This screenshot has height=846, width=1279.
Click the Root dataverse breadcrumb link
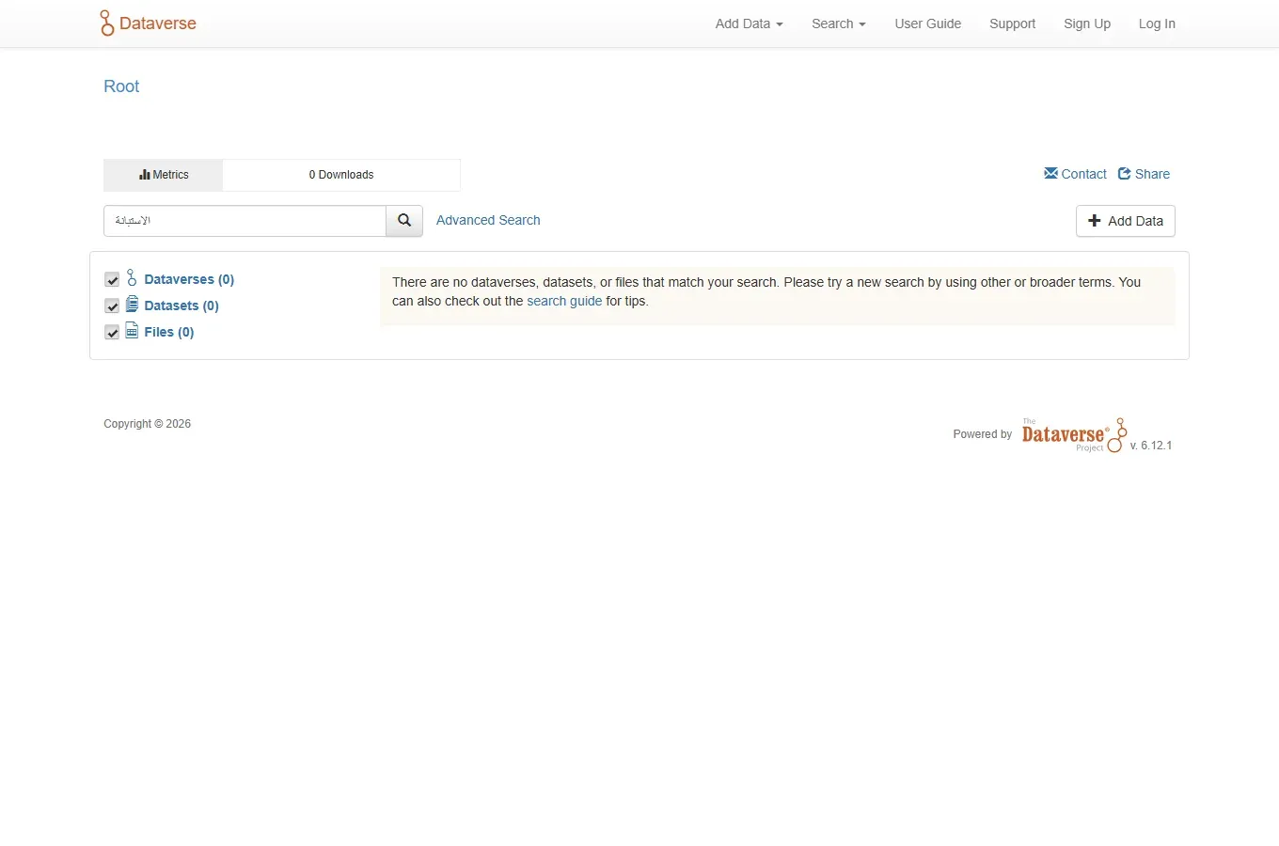point(121,86)
